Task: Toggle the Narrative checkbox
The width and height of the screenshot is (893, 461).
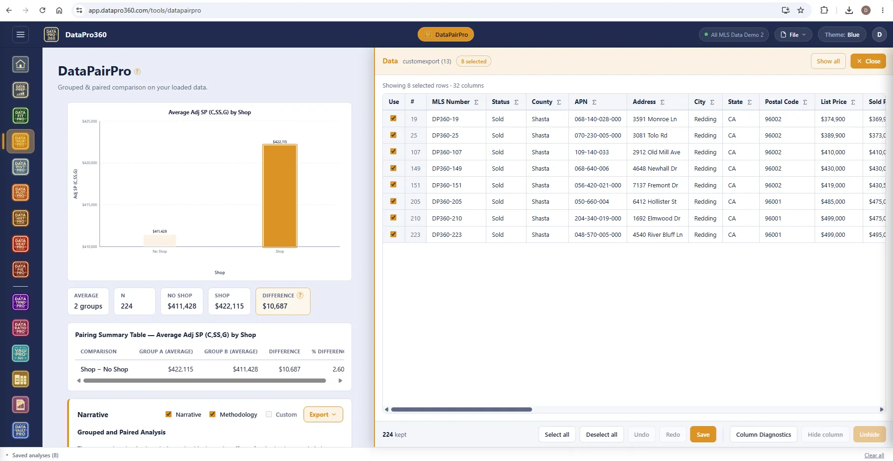Action: pyautogui.click(x=168, y=414)
